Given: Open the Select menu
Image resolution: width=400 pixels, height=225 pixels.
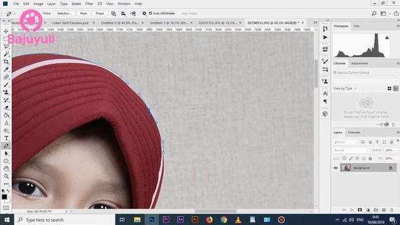Looking at the screenshot, I should pyautogui.click(x=76, y=4).
